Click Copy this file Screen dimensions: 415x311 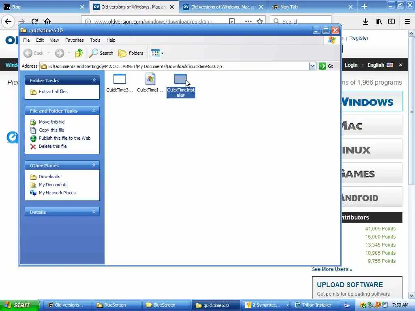pos(51,130)
